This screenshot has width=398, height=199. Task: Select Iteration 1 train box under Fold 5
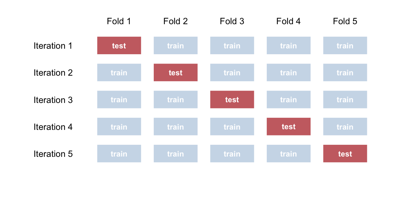(345, 46)
